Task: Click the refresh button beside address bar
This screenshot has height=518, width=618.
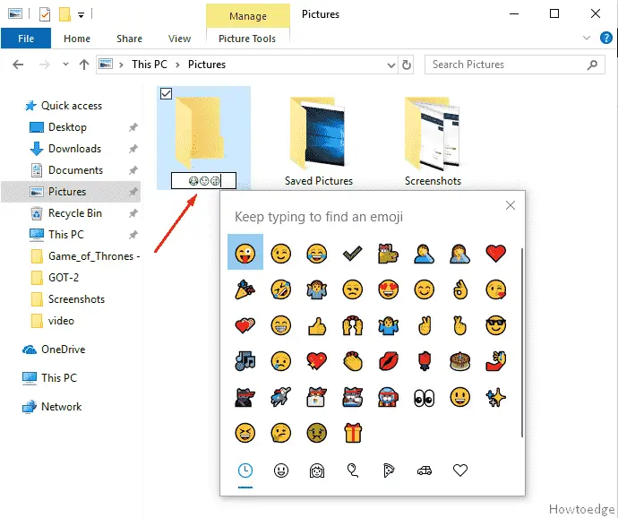Action: 408,65
